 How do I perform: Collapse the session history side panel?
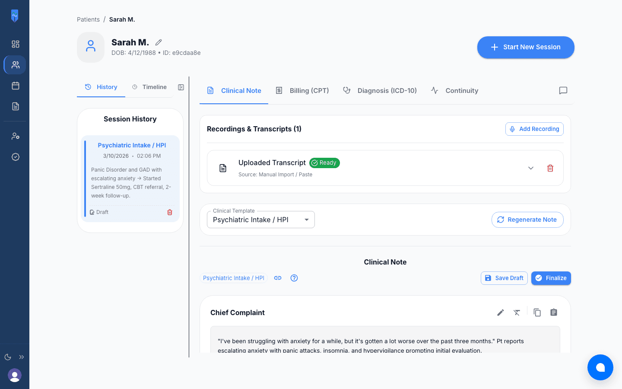181,87
